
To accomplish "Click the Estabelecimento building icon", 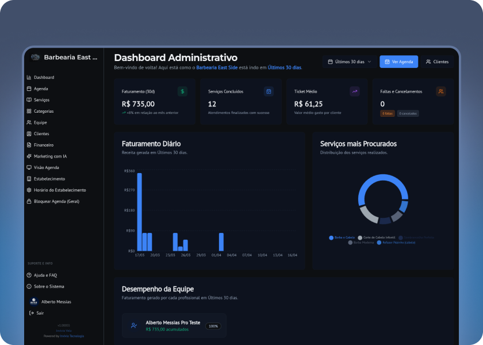I will (29, 179).
